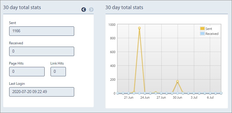Viewport: 232px width, 113px height.
Task: Click the Sent data point on 30 Jun
Action: pyautogui.click(x=177, y=81)
